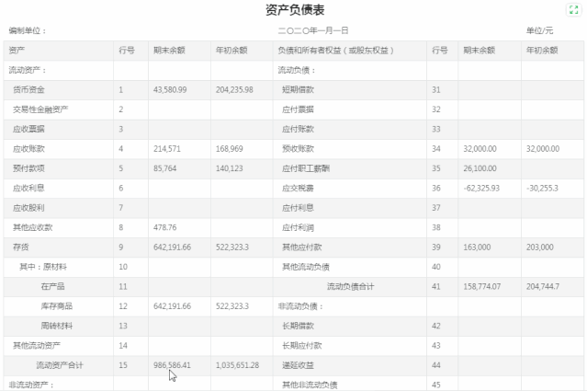Click the 32,000.00 opening balance for 预收账款

pyautogui.click(x=543, y=149)
